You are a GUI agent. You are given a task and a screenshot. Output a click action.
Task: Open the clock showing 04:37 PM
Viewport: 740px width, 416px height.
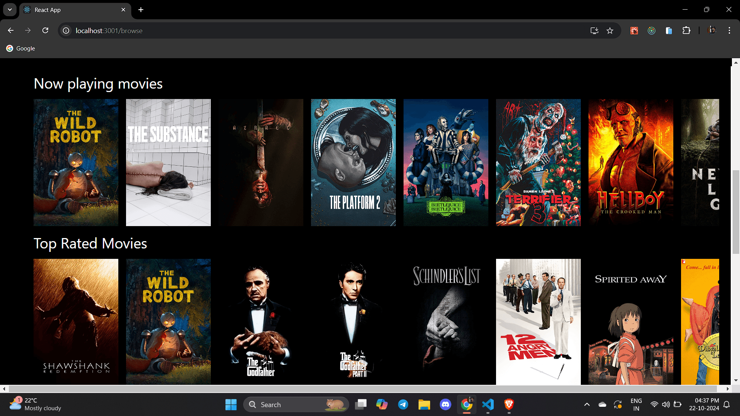pos(704,404)
